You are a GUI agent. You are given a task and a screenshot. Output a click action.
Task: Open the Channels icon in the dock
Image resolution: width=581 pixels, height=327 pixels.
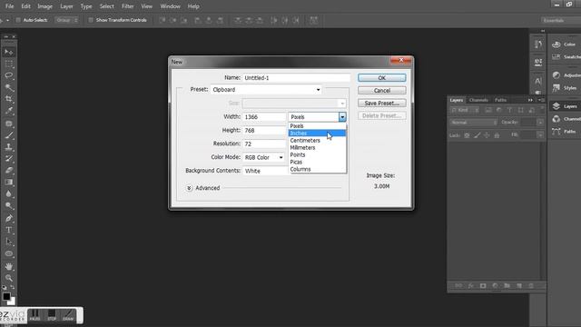556,119
